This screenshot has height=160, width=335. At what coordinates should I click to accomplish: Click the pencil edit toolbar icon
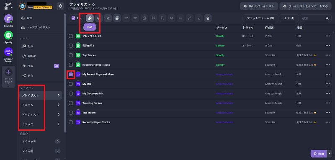190,18
